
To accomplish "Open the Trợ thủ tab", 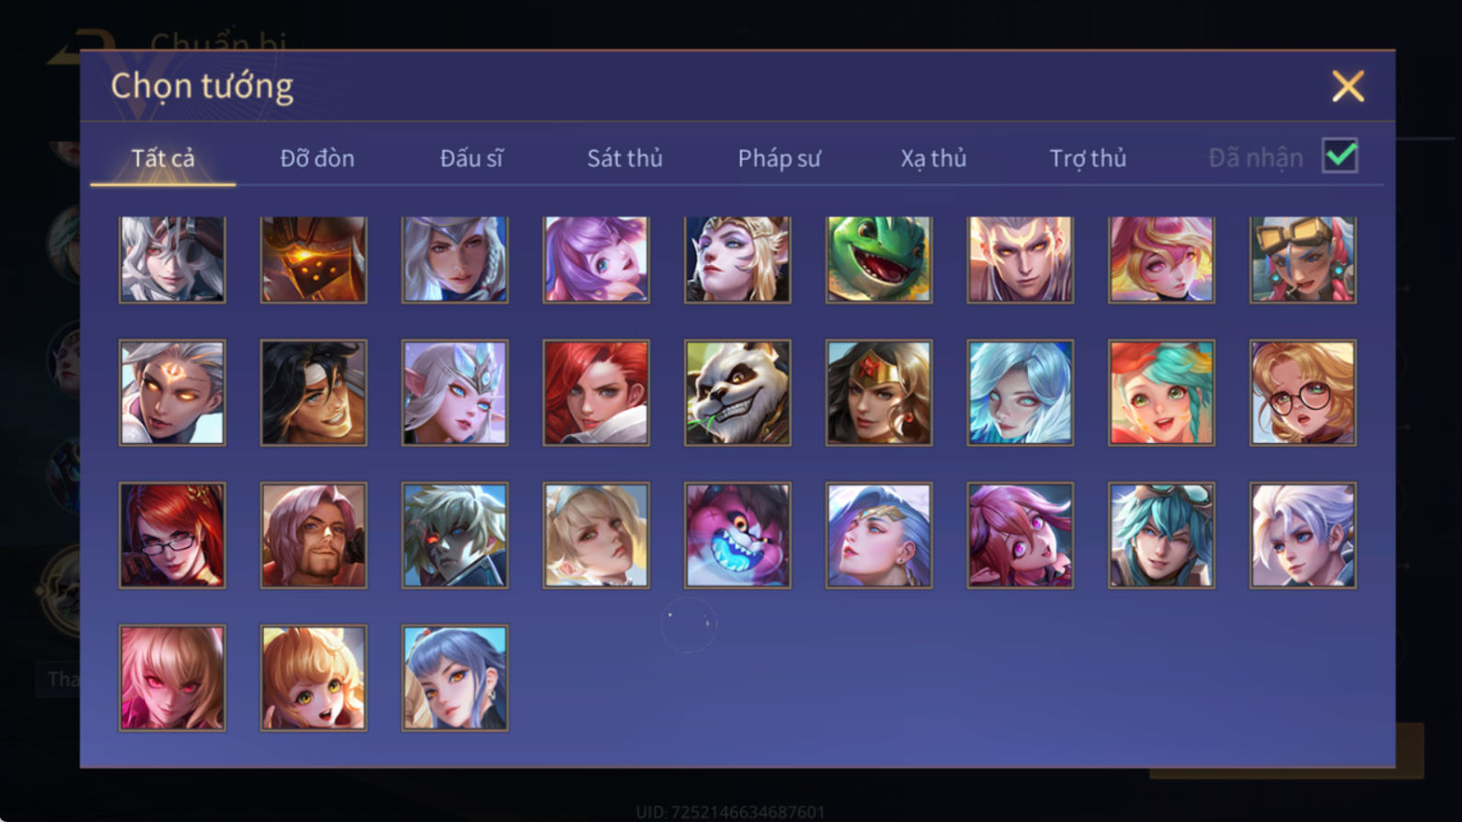I will click(1088, 158).
